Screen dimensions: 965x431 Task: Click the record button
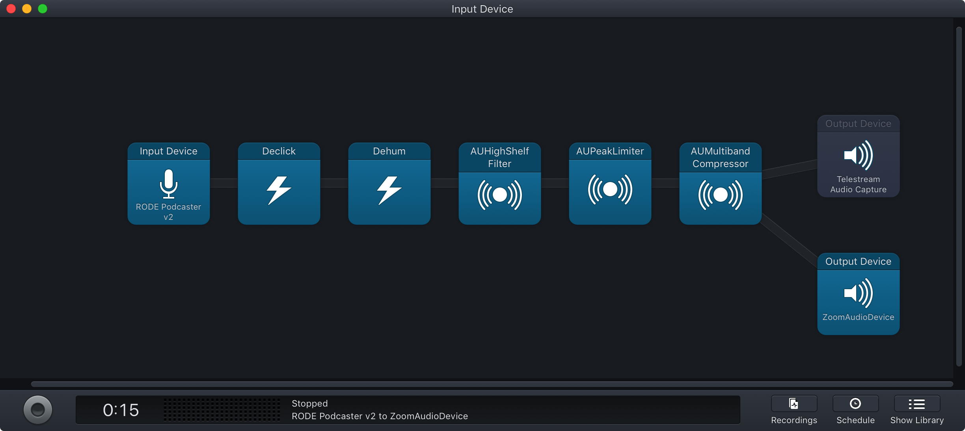[38, 410]
